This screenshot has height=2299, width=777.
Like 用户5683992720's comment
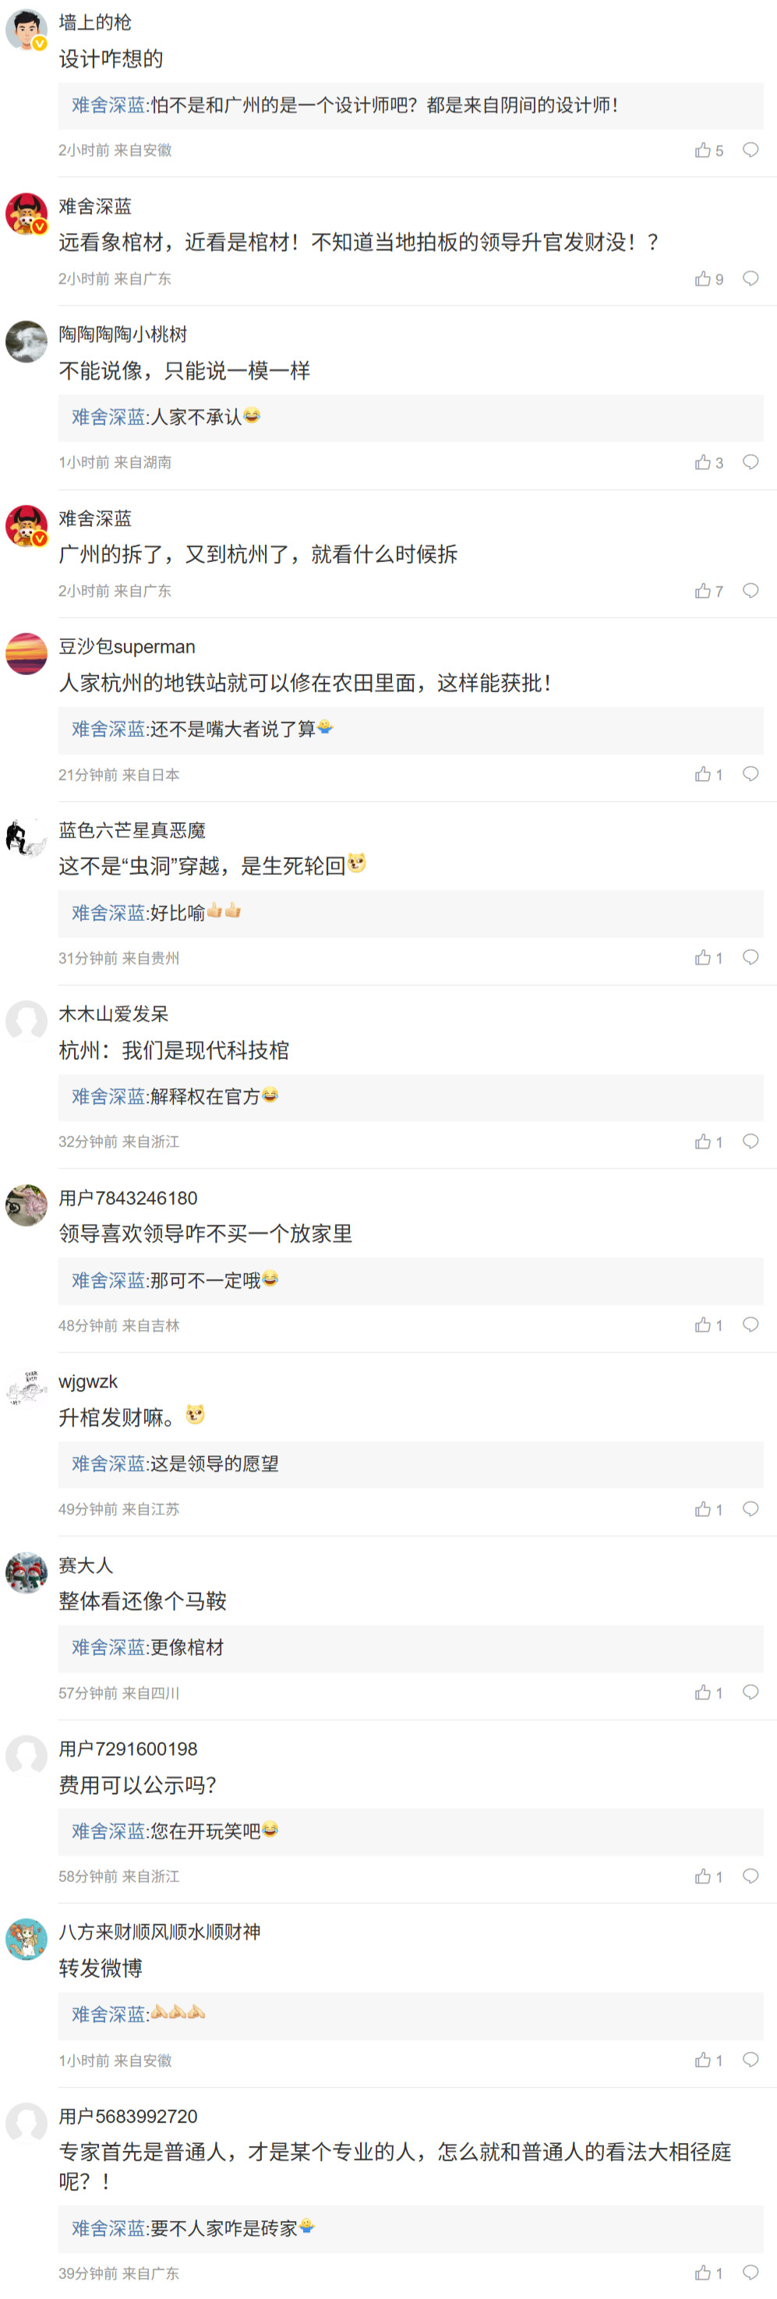[703, 2272]
